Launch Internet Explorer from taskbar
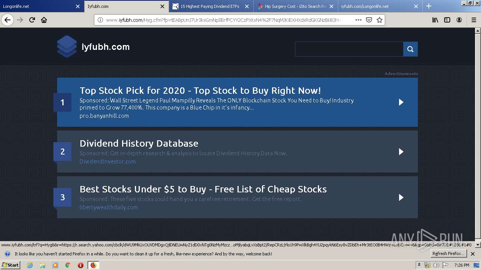Image resolution: width=481 pixels, height=270 pixels. pos(30,265)
